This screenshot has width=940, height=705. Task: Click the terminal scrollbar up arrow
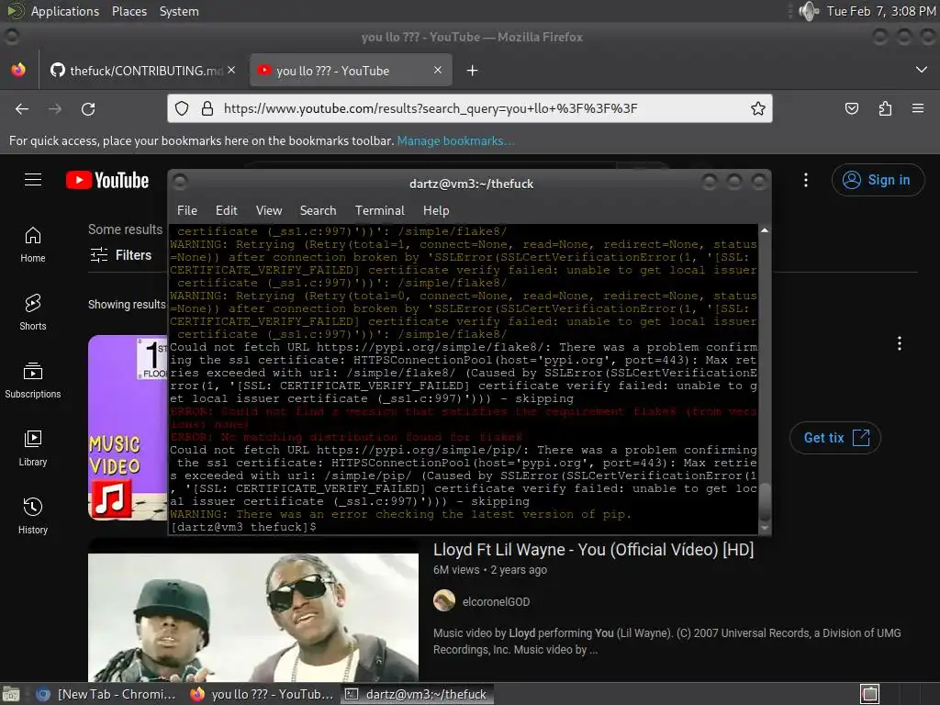[765, 230]
